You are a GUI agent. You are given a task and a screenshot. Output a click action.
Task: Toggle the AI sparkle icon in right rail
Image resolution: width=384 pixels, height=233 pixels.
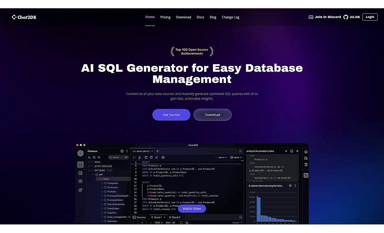pos(306,175)
